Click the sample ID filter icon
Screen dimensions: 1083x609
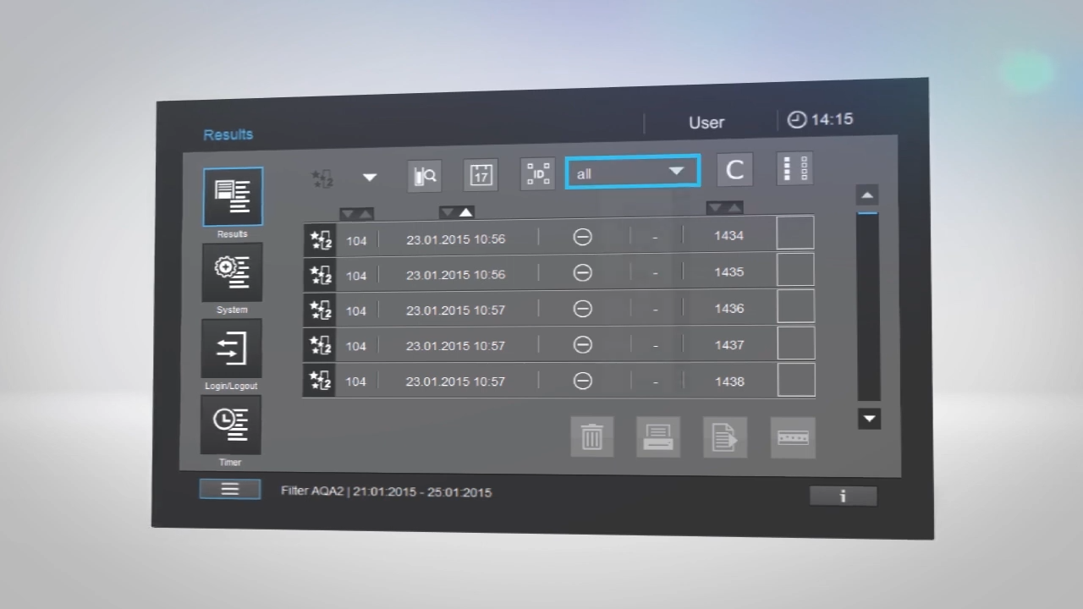(537, 174)
